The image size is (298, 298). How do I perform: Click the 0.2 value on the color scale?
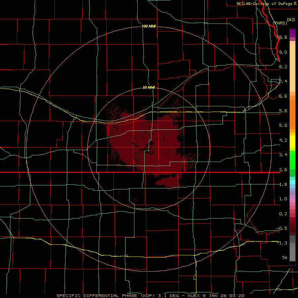(283, 214)
